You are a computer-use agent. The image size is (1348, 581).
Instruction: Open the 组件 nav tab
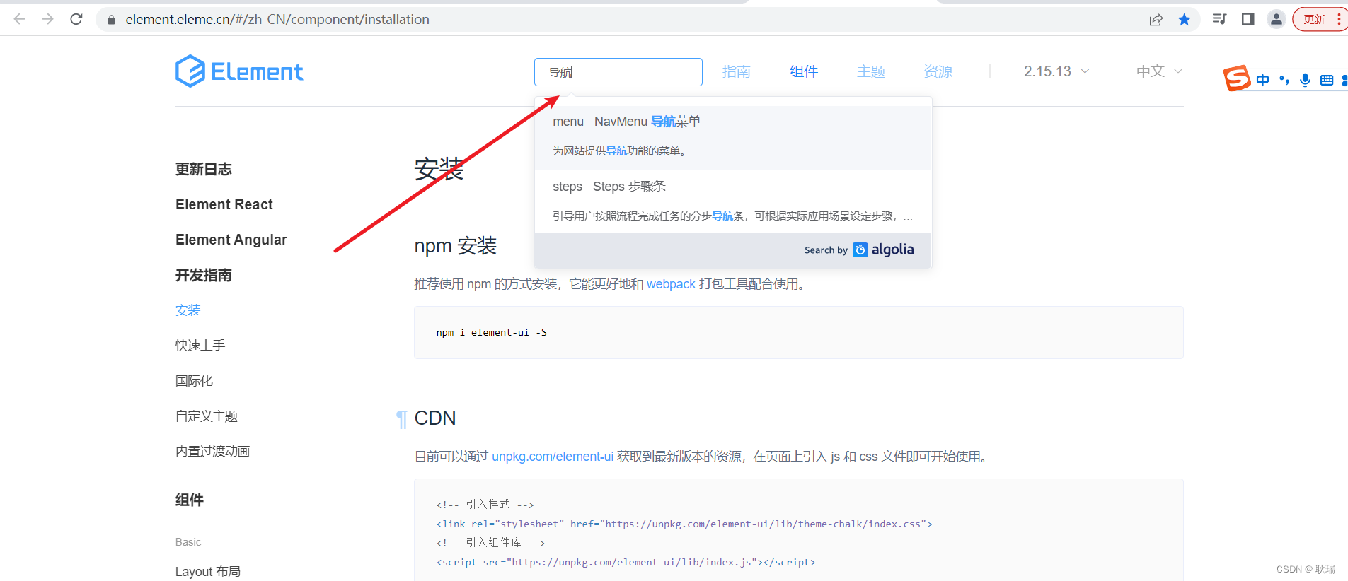tap(804, 71)
